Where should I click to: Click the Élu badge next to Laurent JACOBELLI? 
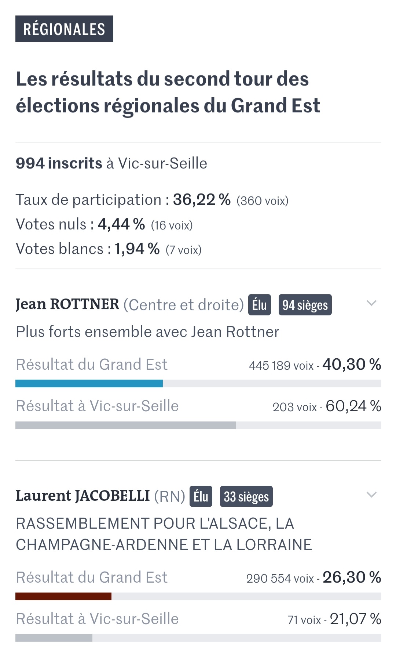coord(201,496)
